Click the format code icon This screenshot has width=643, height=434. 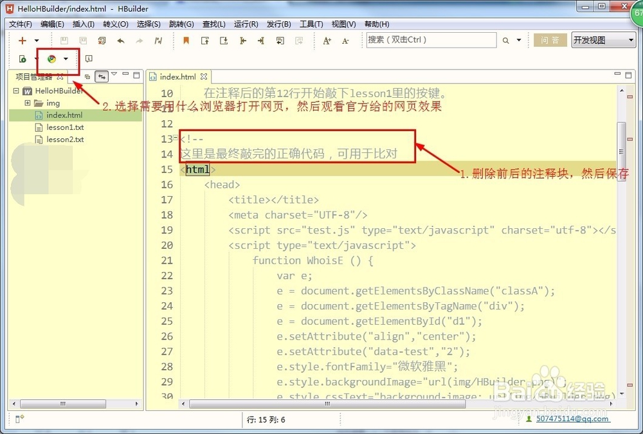click(158, 40)
